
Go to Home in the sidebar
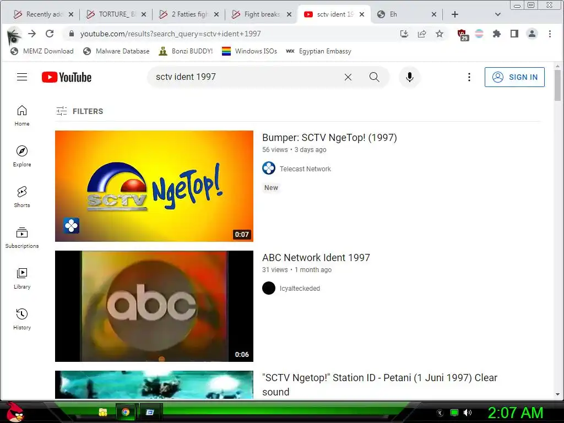[x=22, y=116]
